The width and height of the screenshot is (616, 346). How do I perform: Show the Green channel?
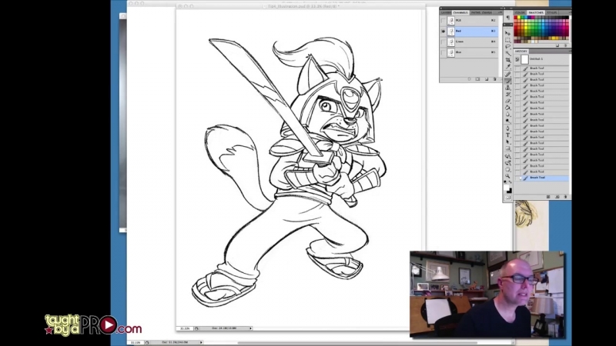[444, 42]
